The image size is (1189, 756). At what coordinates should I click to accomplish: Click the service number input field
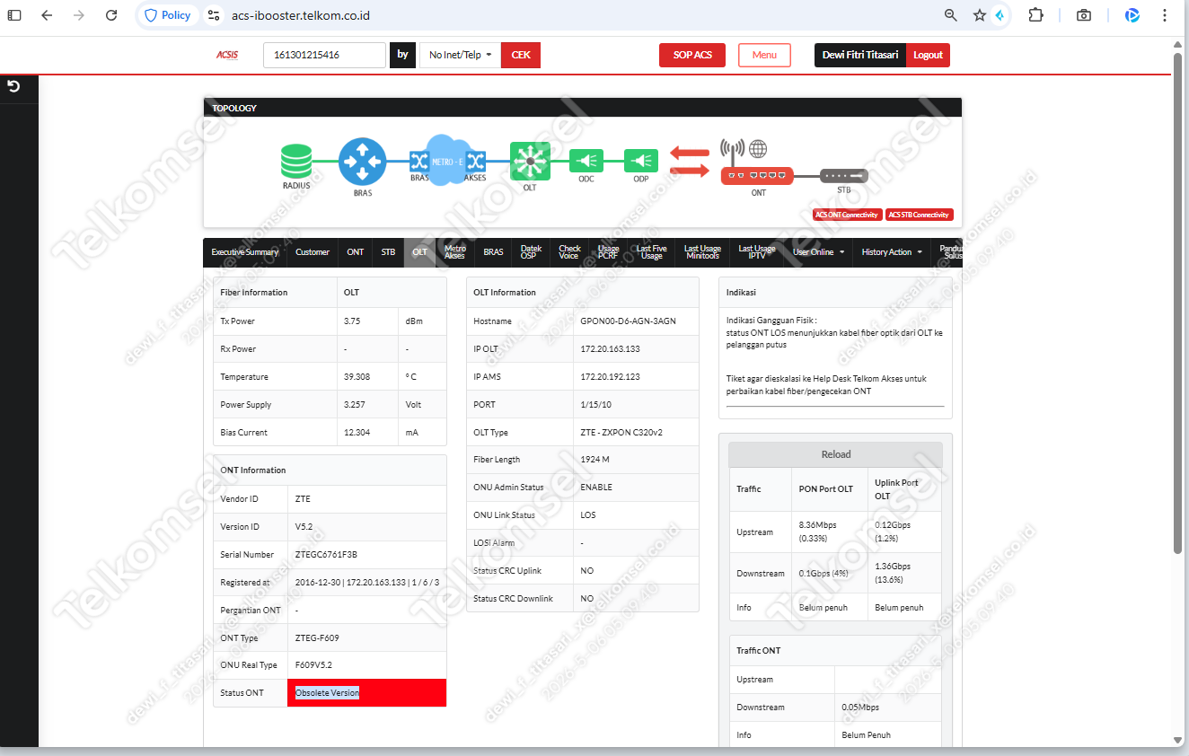(x=324, y=55)
